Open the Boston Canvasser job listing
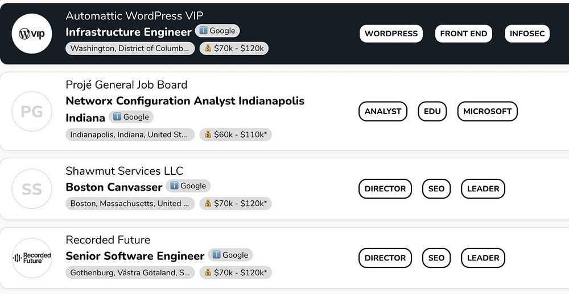This screenshot has width=569, height=294. point(114,187)
